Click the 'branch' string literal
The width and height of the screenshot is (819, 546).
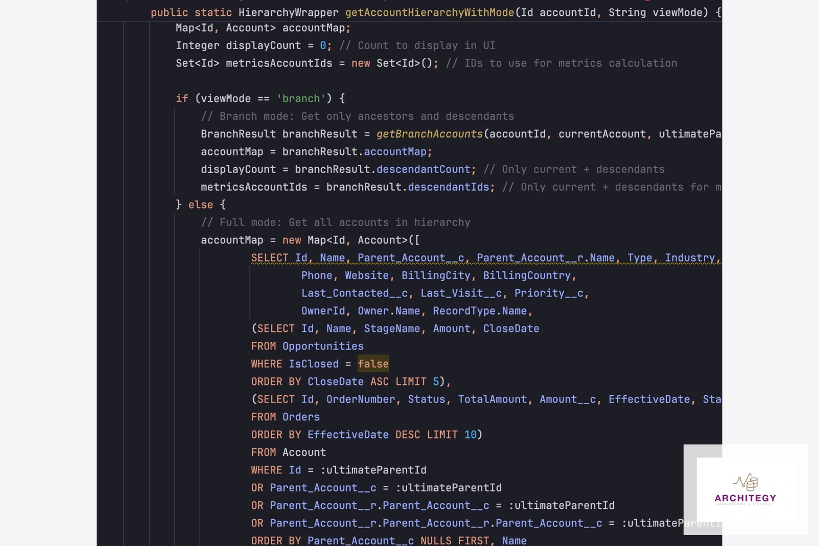pyautogui.click(x=301, y=99)
